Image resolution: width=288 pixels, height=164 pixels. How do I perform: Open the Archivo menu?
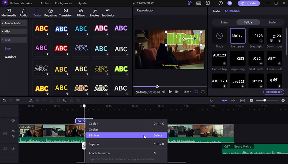coord(45,3)
